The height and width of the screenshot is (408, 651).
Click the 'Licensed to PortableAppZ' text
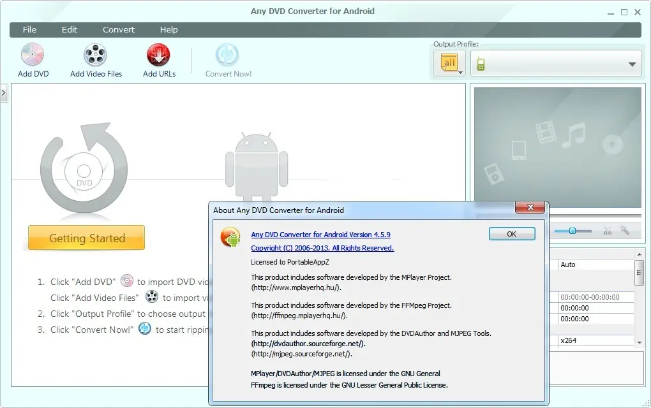click(x=290, y=262)
